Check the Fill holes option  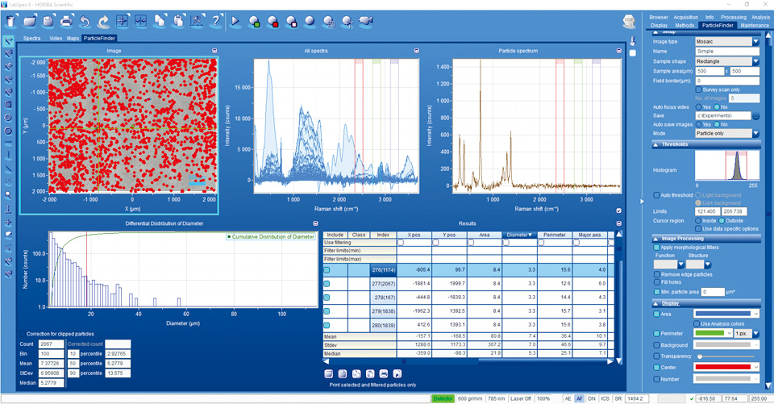pyautogui.click(x=656, y=283)
